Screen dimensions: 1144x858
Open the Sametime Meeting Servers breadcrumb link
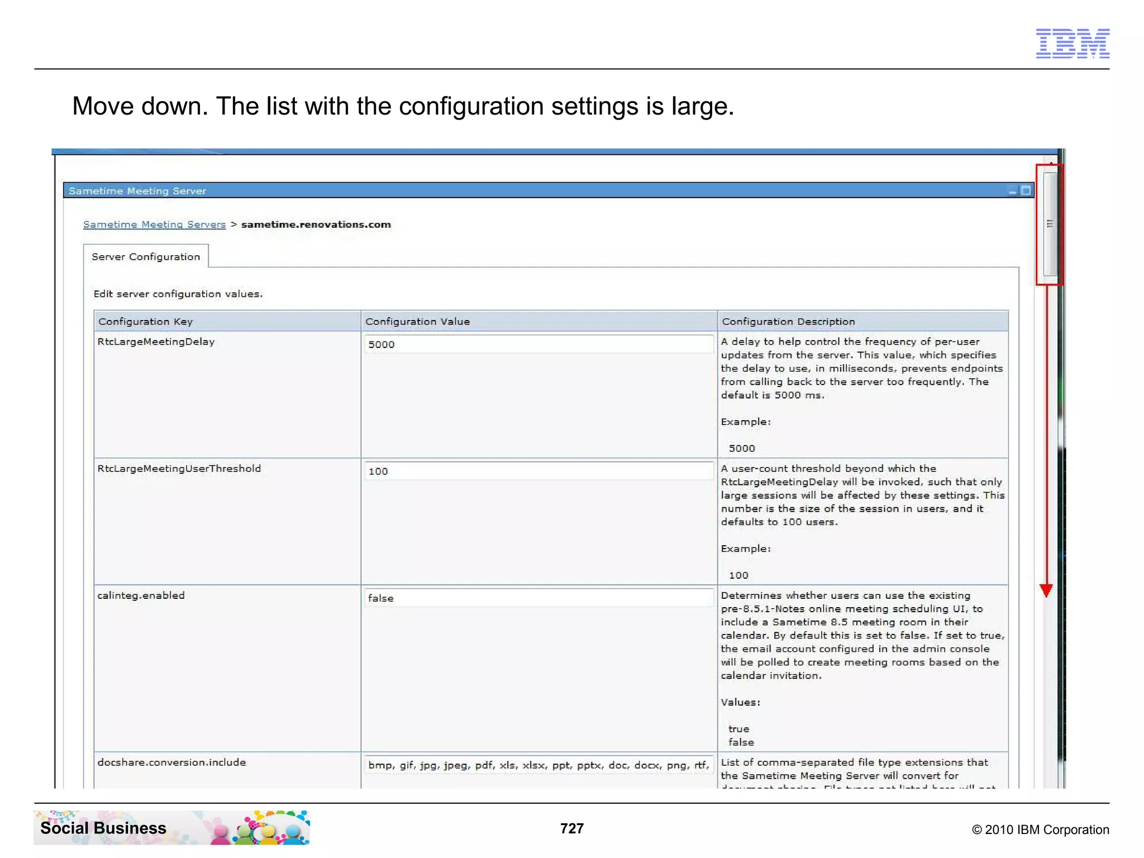pos(154,225)
